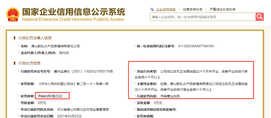271x118 pixels.
Task: Click the red search magnifier button
Action: pos(260,17)
